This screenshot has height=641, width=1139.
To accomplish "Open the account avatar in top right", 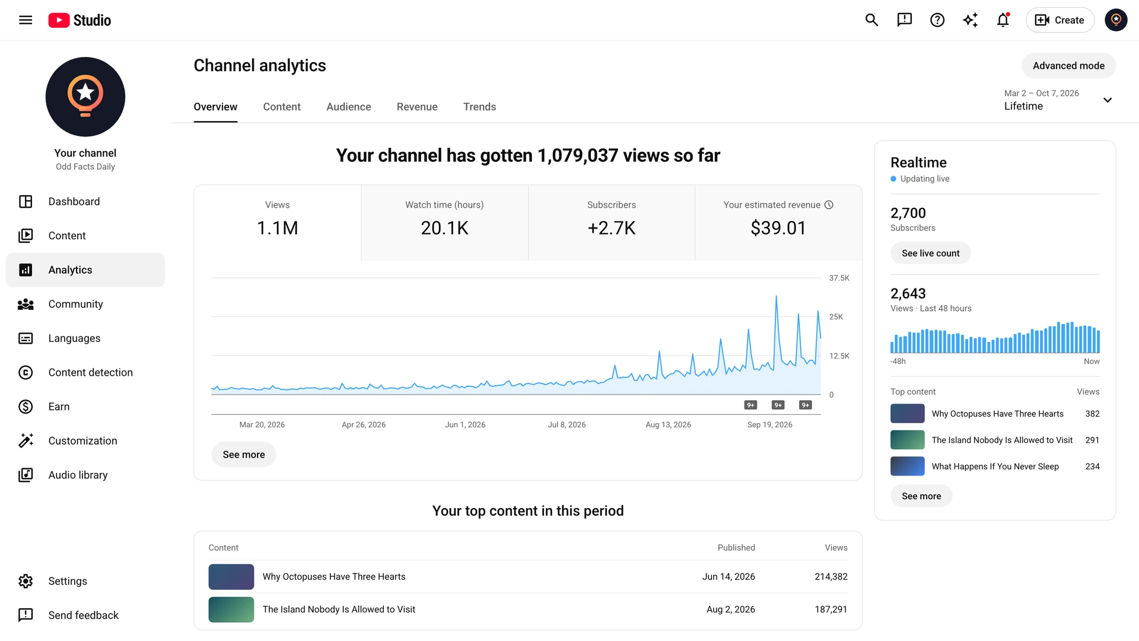I will coord(1116,20).
